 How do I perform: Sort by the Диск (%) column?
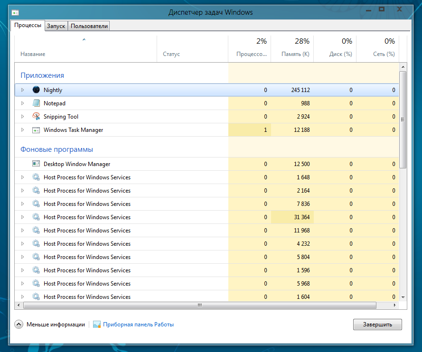click(x=335, y=49)
